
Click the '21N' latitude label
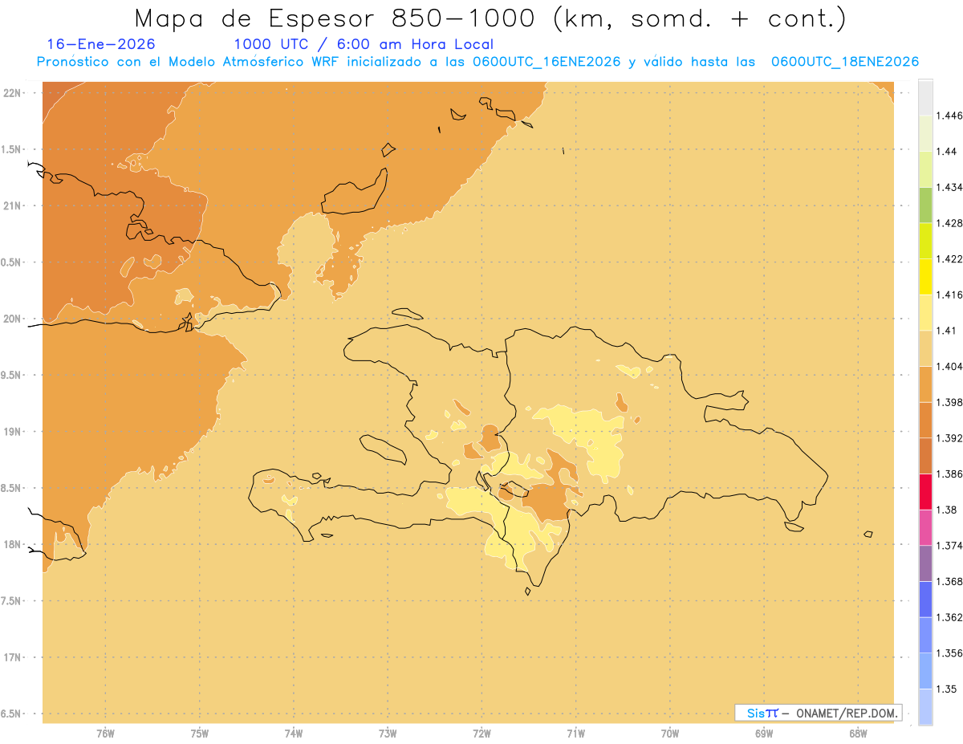[x=13, y=205]
